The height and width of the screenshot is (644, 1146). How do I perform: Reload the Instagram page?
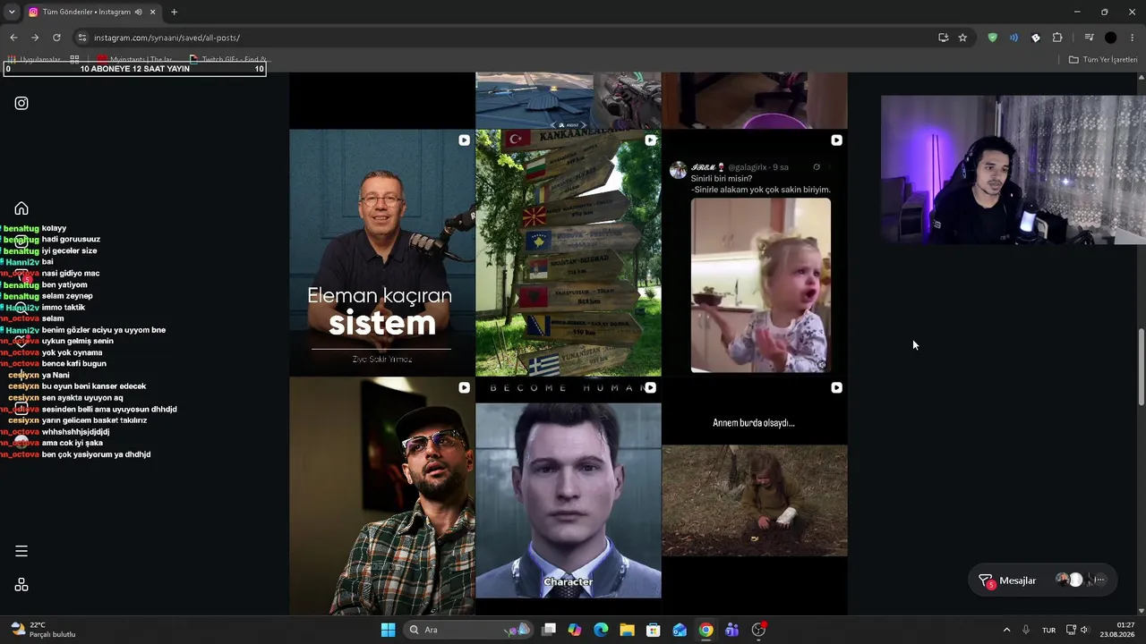click(x=56, y=38)
